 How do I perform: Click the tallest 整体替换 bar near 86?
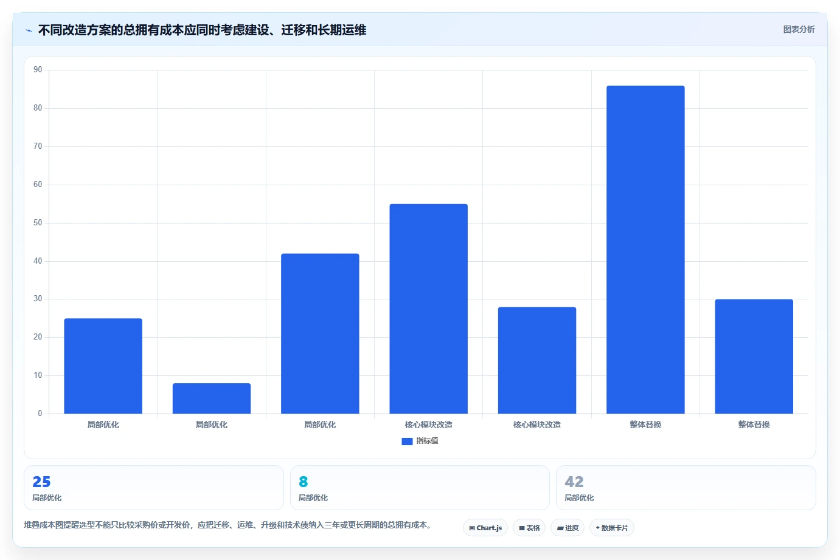click(645, 250)
